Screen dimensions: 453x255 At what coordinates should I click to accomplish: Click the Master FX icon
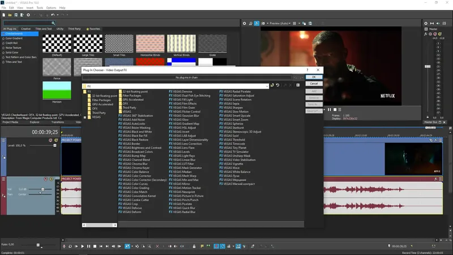[426, 34]
